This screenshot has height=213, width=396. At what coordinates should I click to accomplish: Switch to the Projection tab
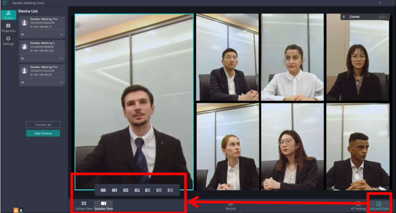click(x=8, y=28)
